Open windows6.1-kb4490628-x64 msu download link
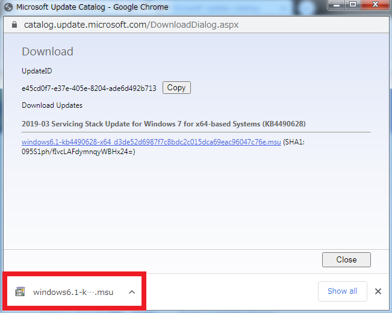The width and height of the screenshot is (392, 313). [151, 142]
